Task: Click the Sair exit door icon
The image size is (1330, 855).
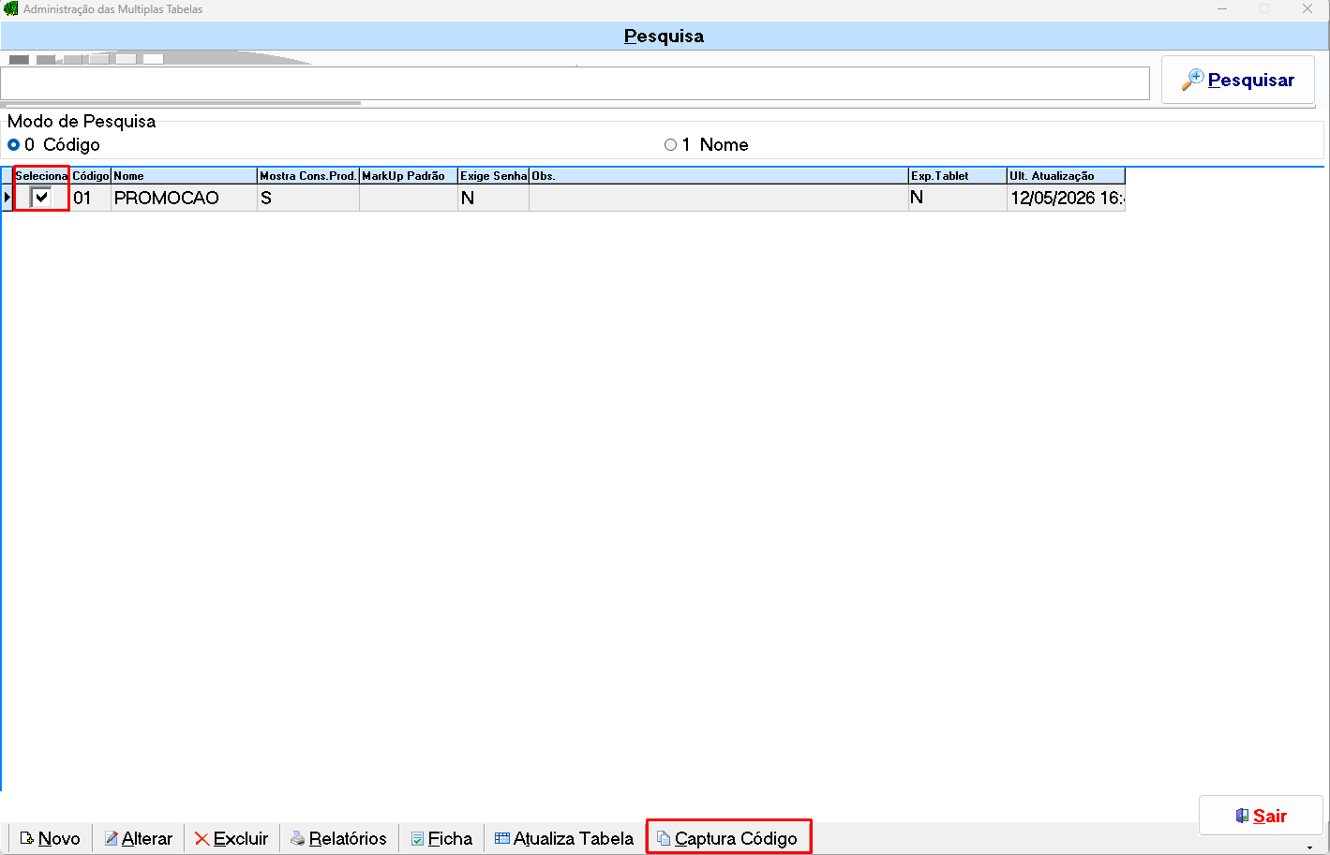Action: [x=1242, y=816]
